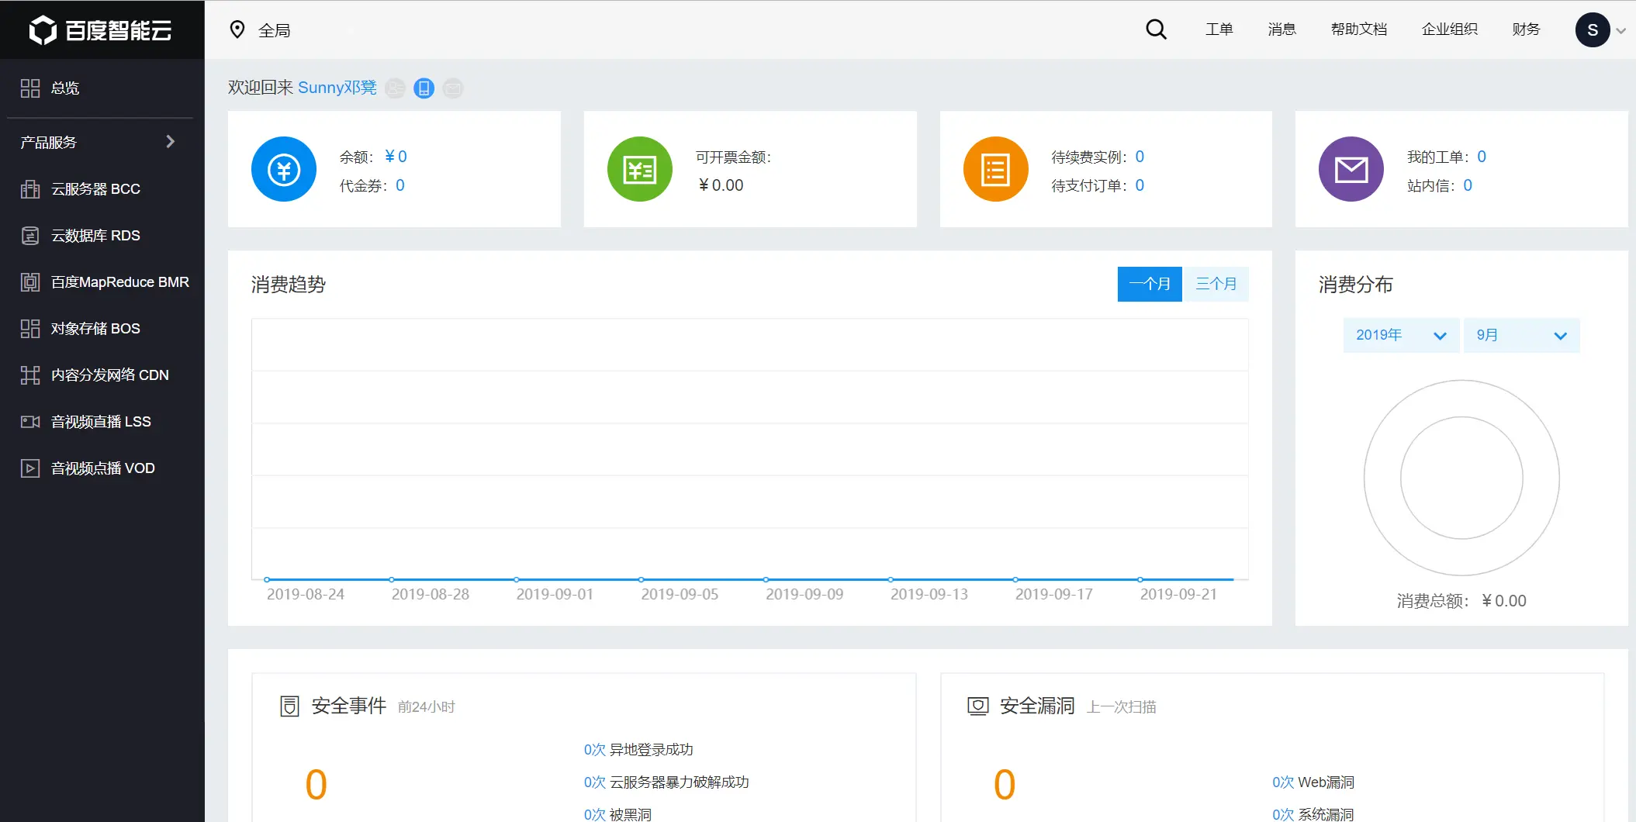Open 对象存储 BOS from sidebar
1636x822 pixels.
point(102,329)
